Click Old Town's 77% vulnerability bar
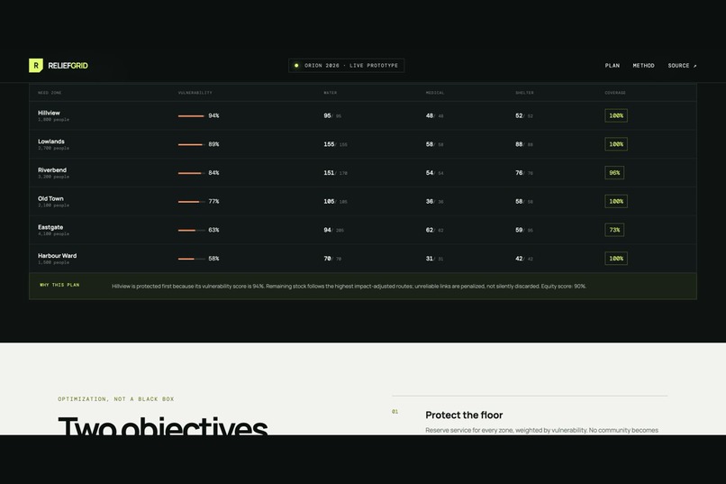The width and height of the screenshot is (726, 484). [x=192, y=202]
